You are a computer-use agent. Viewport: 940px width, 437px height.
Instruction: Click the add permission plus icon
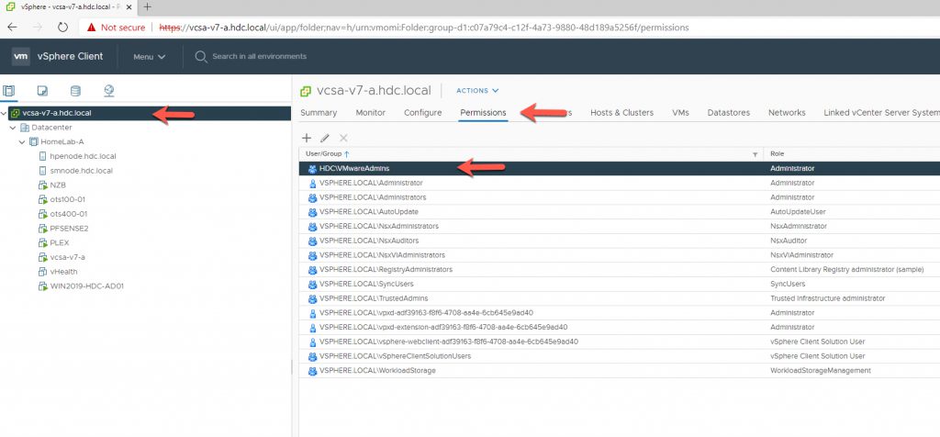tap(307, 138)
